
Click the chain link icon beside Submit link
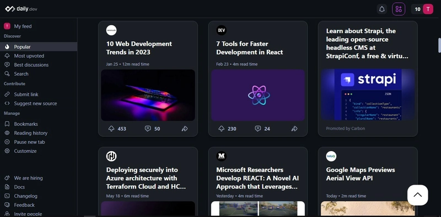pos(7,94)
